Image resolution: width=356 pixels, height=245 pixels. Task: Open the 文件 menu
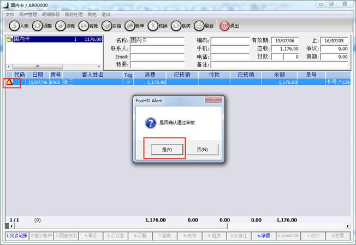[10, 14]
